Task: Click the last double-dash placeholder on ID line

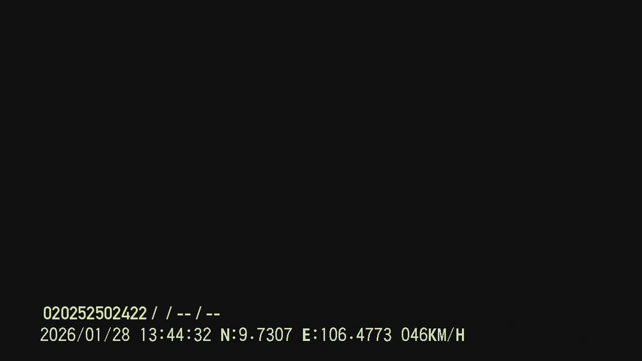Action: tap(213, 314)
